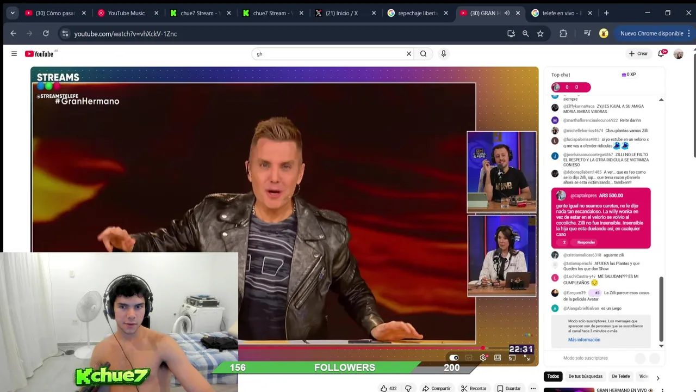Open Crear menu
This screenshot has width=696, height=392.
click(638, 53)
